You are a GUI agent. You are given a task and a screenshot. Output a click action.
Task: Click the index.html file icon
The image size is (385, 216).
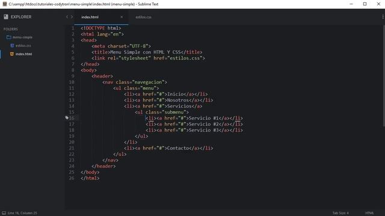(12, 54)
